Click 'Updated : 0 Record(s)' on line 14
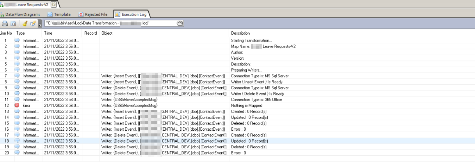This screenshot has width=475, height=162. (x=250, y=117)
